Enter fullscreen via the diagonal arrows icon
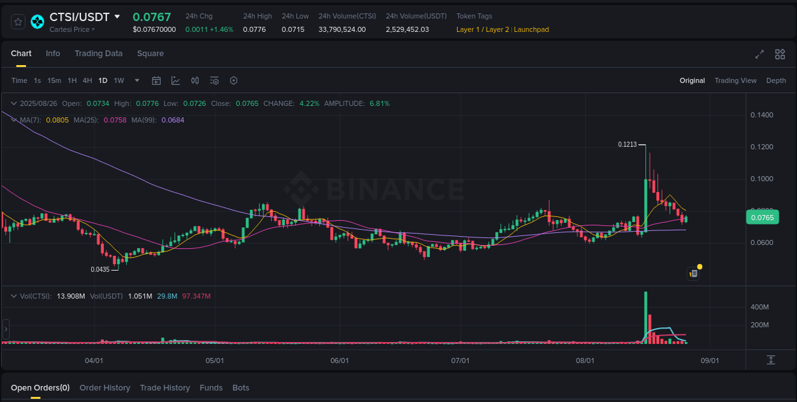 click(x=759, y=55)
